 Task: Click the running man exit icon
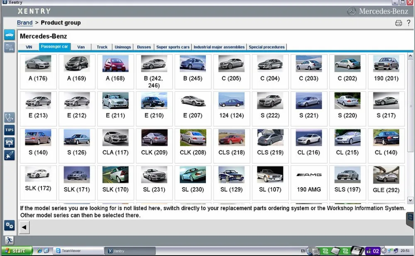click(x=9, y=240)
